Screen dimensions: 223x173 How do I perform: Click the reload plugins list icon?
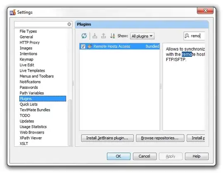click(84, 36)
